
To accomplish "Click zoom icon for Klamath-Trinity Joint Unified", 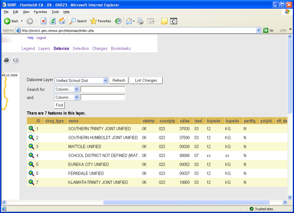I will point(31,182).
